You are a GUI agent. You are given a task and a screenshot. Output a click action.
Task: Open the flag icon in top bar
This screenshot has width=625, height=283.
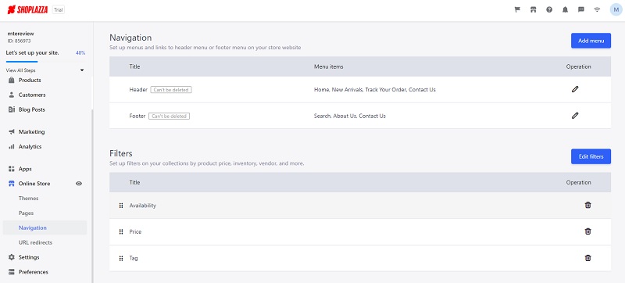pos(517,10)
